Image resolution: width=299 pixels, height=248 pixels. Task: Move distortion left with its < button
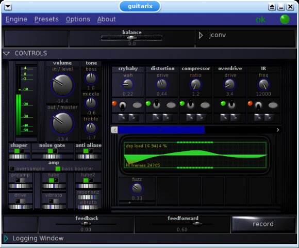tap(157, 117)
